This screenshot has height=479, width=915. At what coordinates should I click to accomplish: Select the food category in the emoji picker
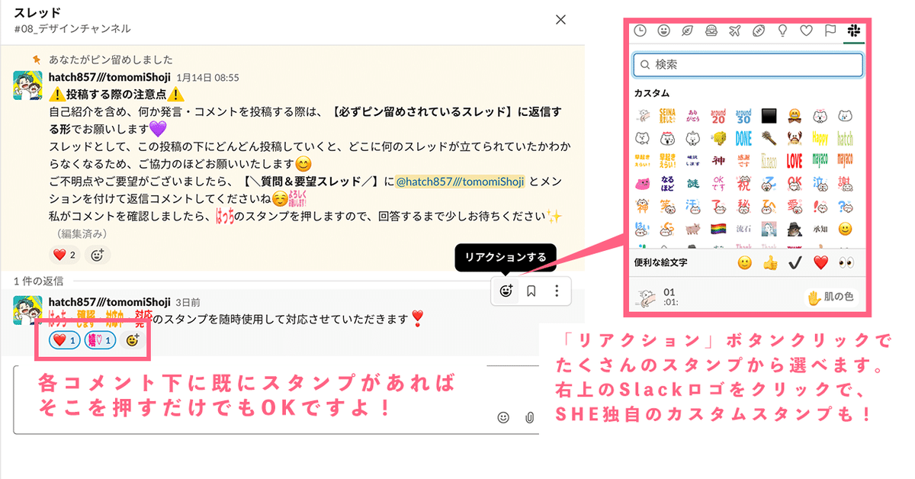click(711, 31)
